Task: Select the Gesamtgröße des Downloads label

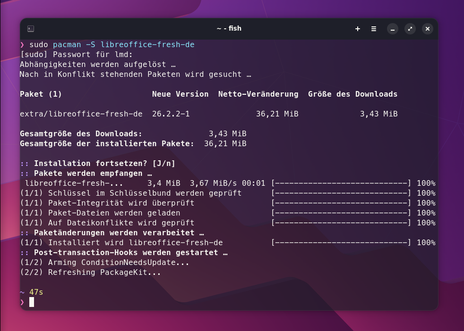Action: (80, 133)
